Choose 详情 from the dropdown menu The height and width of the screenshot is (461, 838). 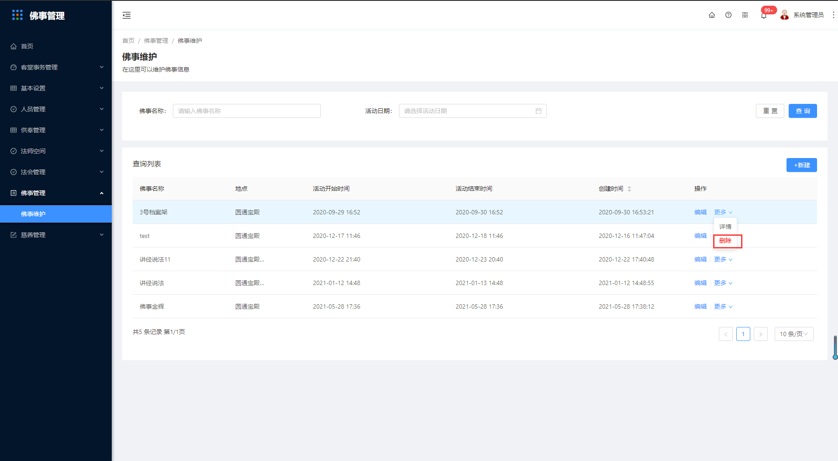click(x=725, y=227)
